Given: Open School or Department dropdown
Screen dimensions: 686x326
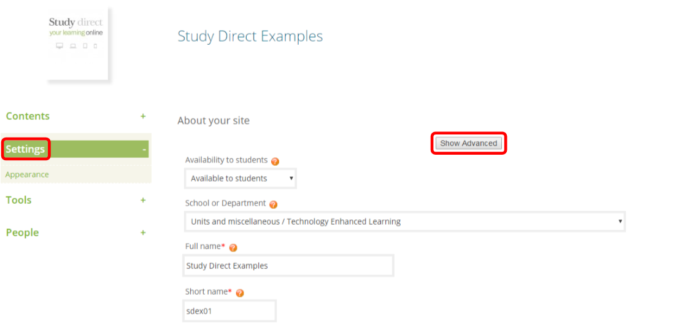Looking at the screenshot, I should click(405, 222).
